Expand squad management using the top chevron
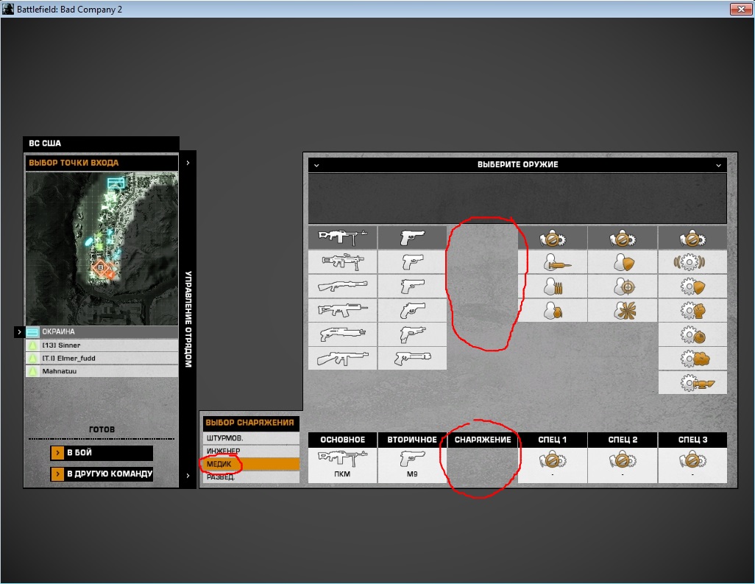Image resolution: width=755 pixels, height=584 pixels. click(x=188, y=163)
